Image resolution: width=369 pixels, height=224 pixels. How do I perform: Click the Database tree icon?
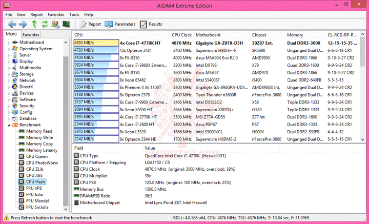[15, 118]
